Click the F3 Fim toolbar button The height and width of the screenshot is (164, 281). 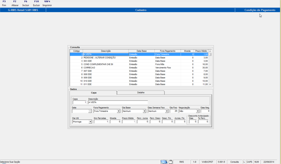click(x=4, y=3)
